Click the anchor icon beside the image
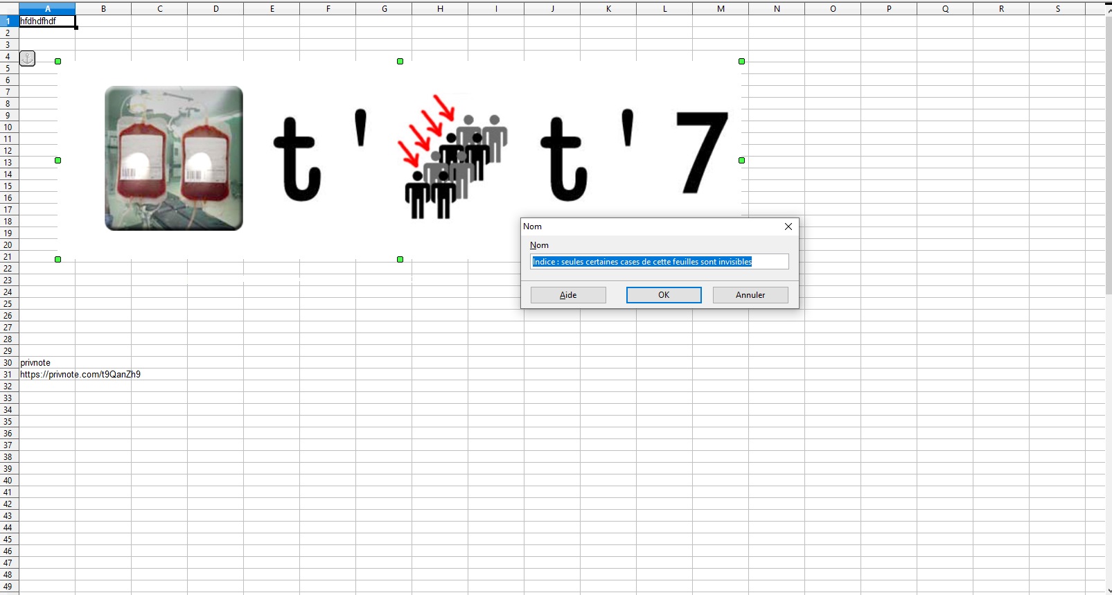Screen dimensions: 1112x595 27,58
